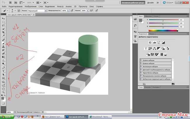This screenshot has height=119, width=190.
Task: Open the blend mode dropdown 'Нормальный'
Action: point(37,11)
